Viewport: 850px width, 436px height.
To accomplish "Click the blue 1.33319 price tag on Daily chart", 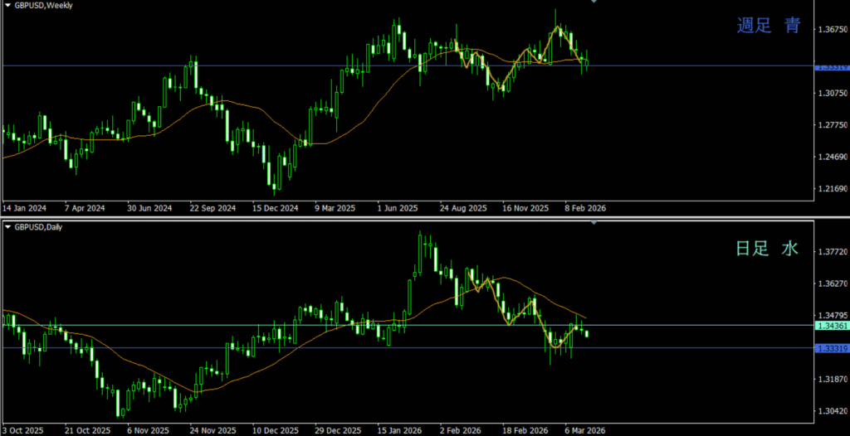I will click(x=832, y=348).
